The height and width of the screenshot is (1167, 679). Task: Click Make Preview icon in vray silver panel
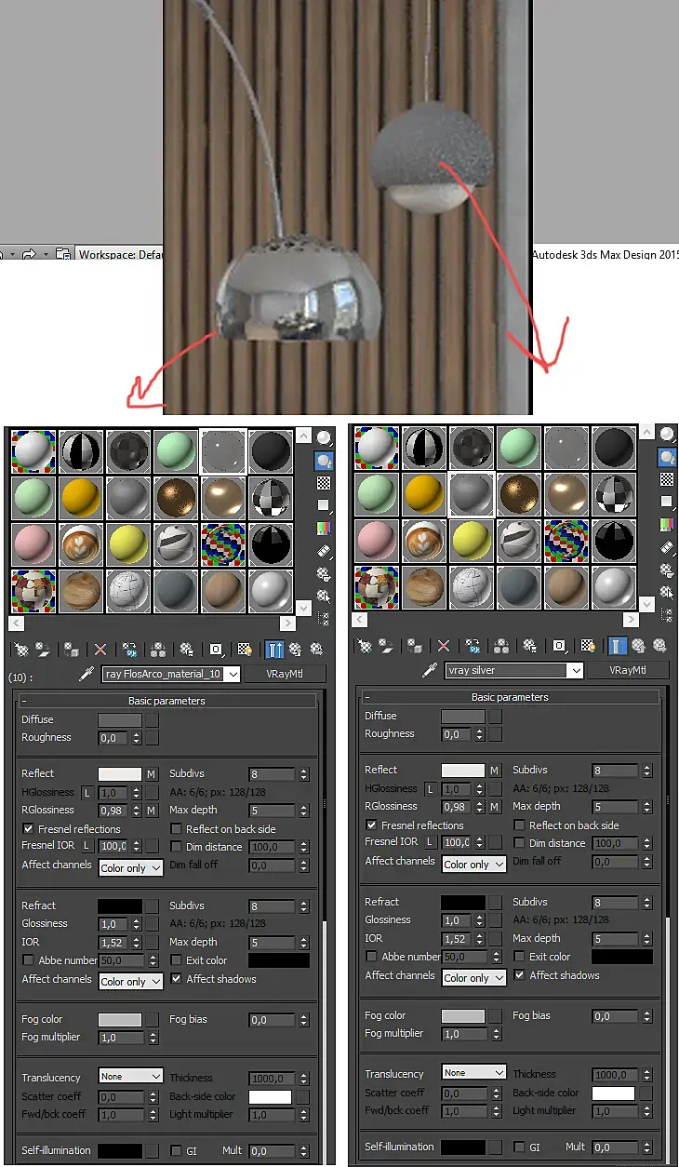[668, 550]
